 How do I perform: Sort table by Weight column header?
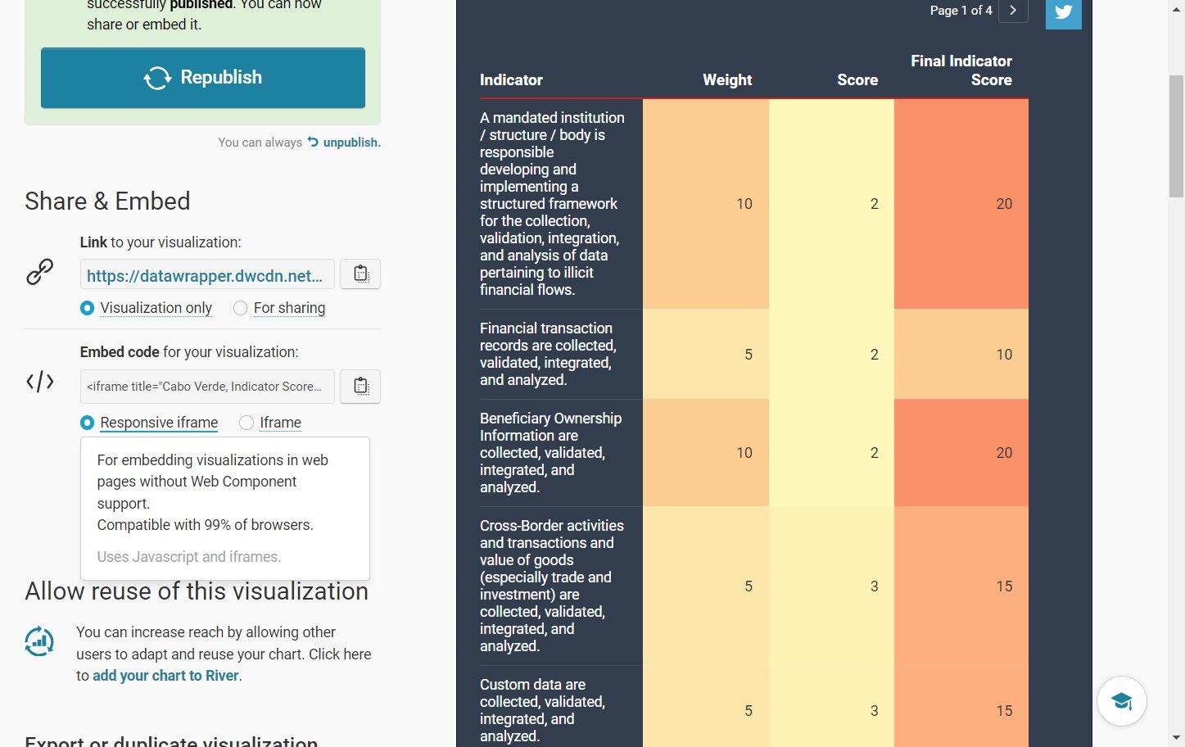pyautogui.click(x=726, y=80)
